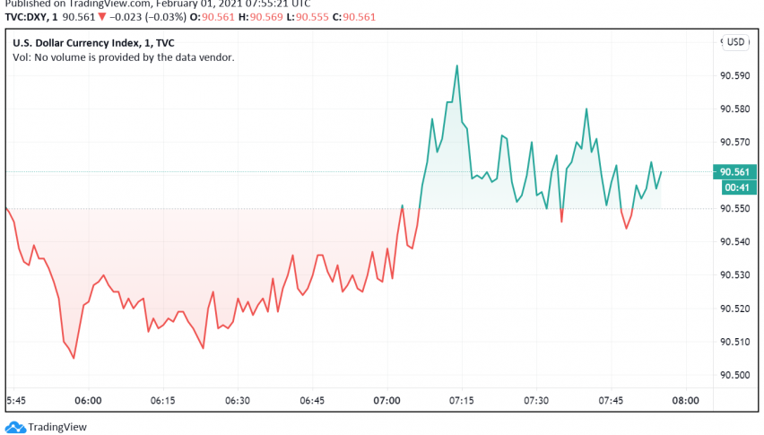The height and width of the screenshot is (435, 764).
Task: Click the open value O:90.561
Action: tap(212, 17)
